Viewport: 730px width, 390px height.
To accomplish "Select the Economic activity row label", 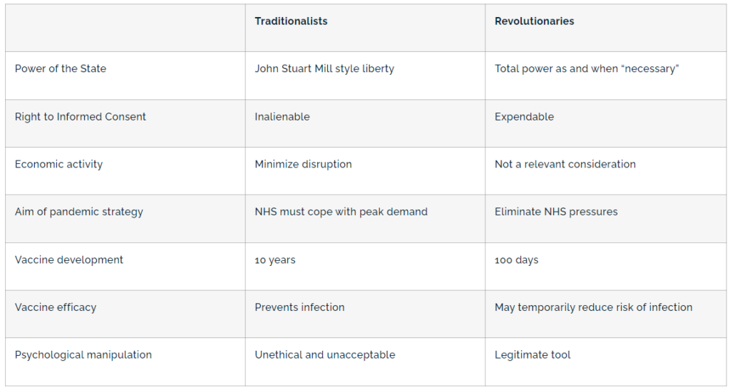I will click(x=58, y=165).
